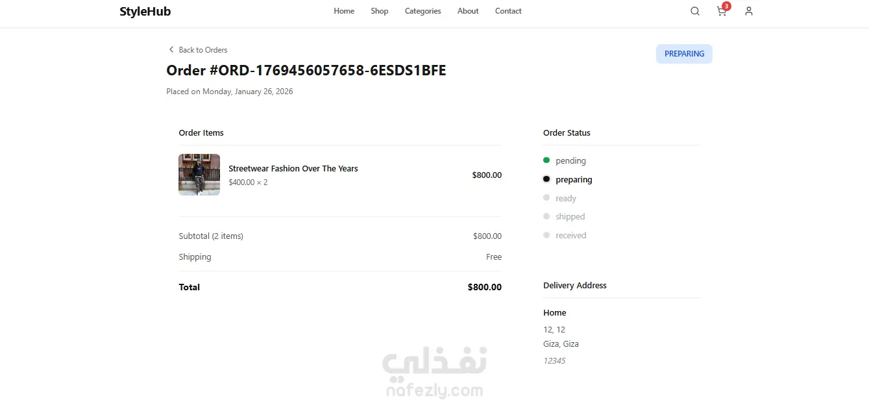Click the shipped status step dot

point(546,216)
